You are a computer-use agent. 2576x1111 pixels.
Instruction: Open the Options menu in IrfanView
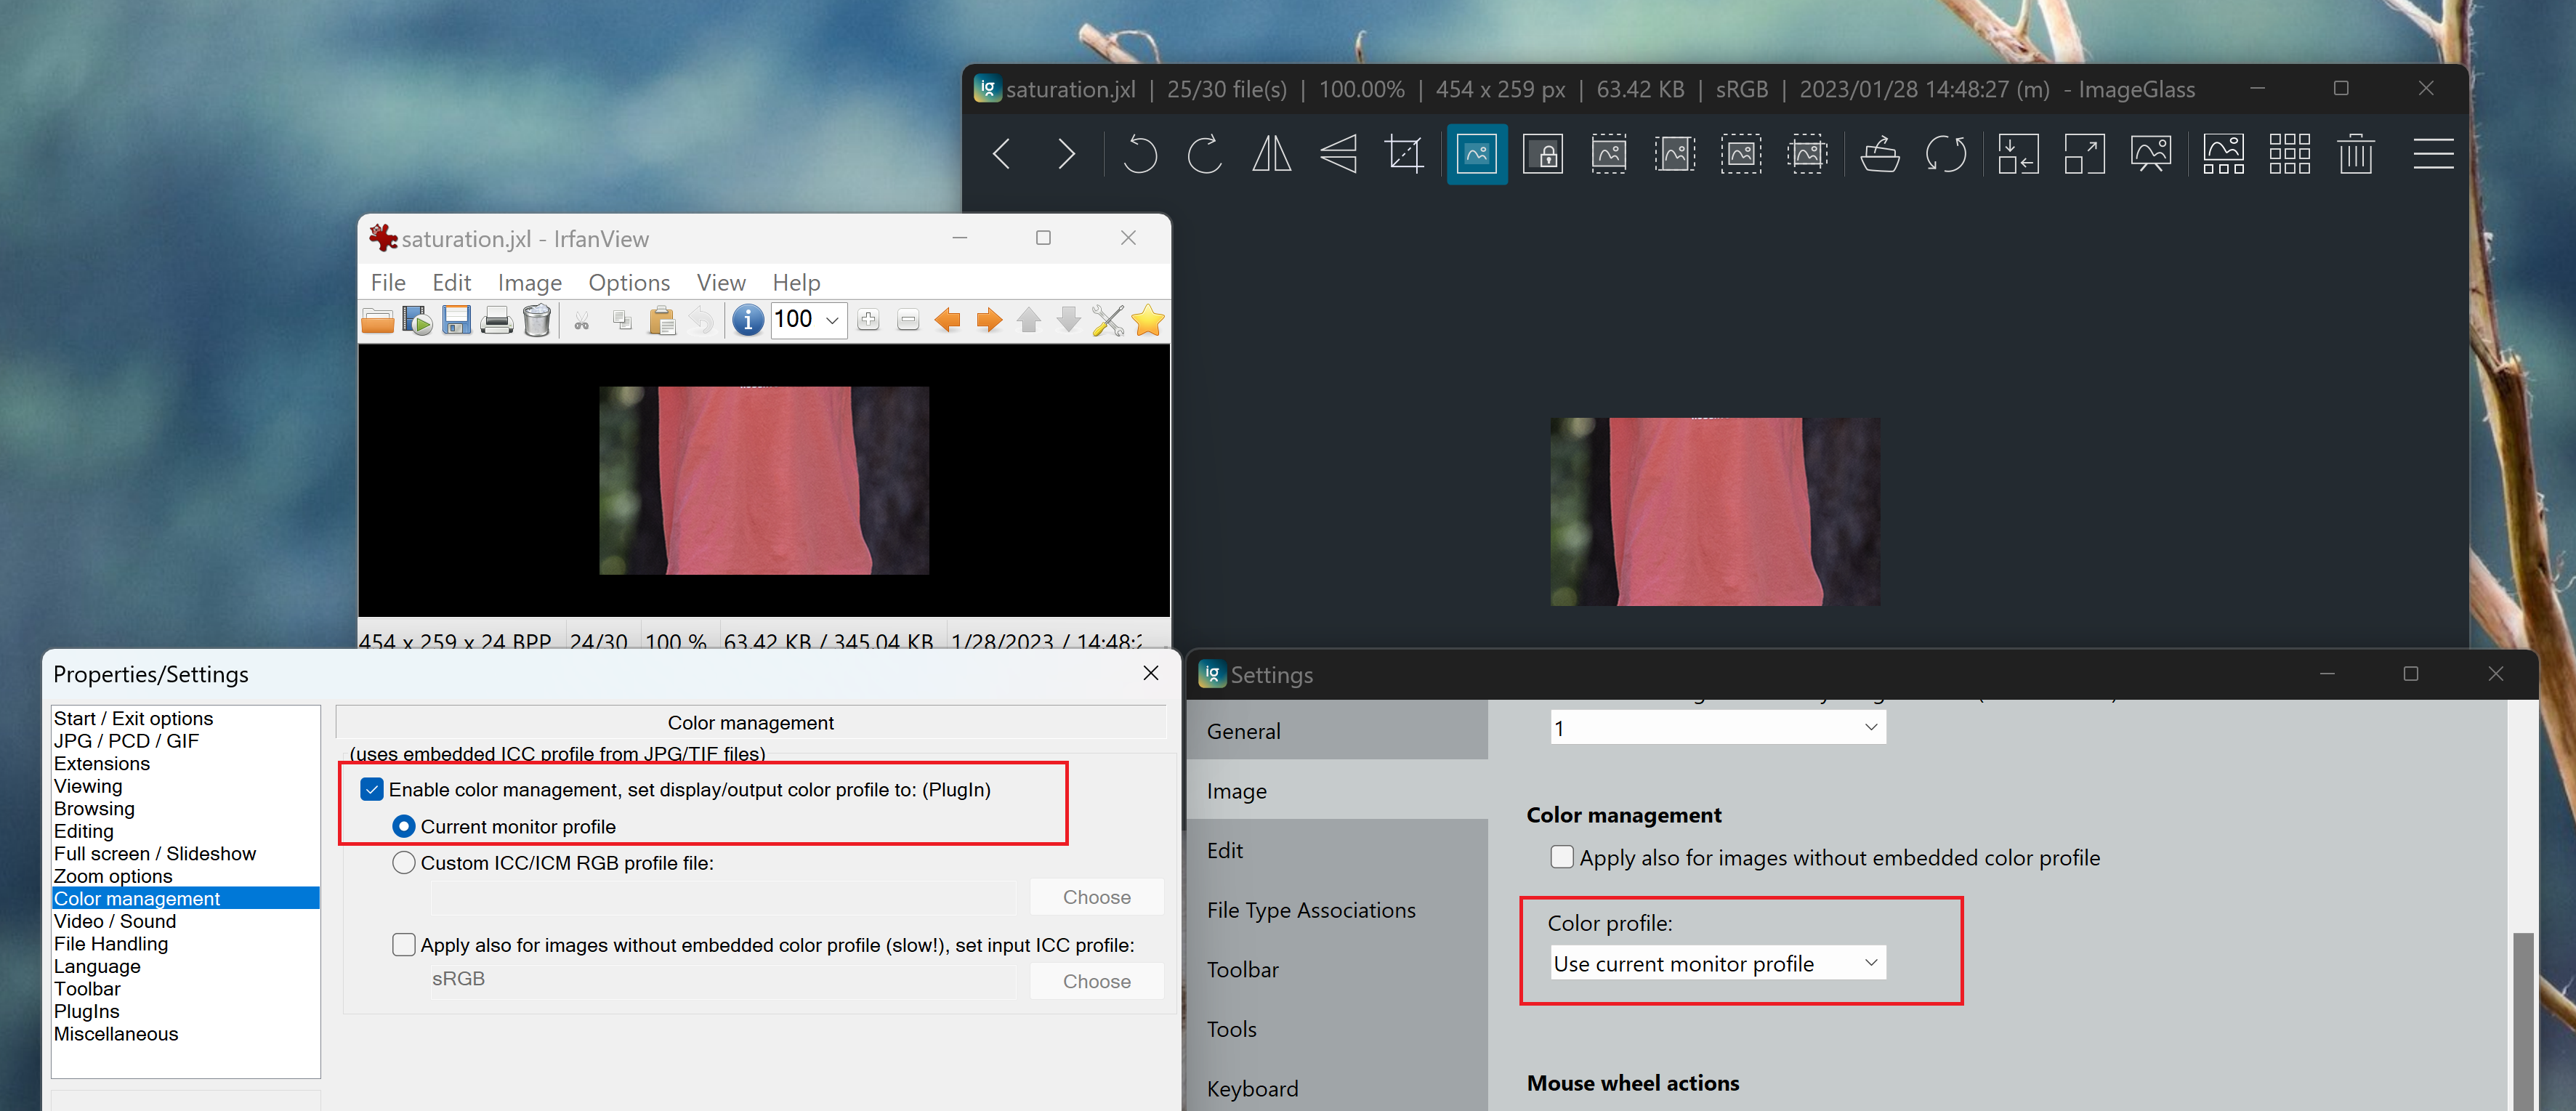(628, 282)
